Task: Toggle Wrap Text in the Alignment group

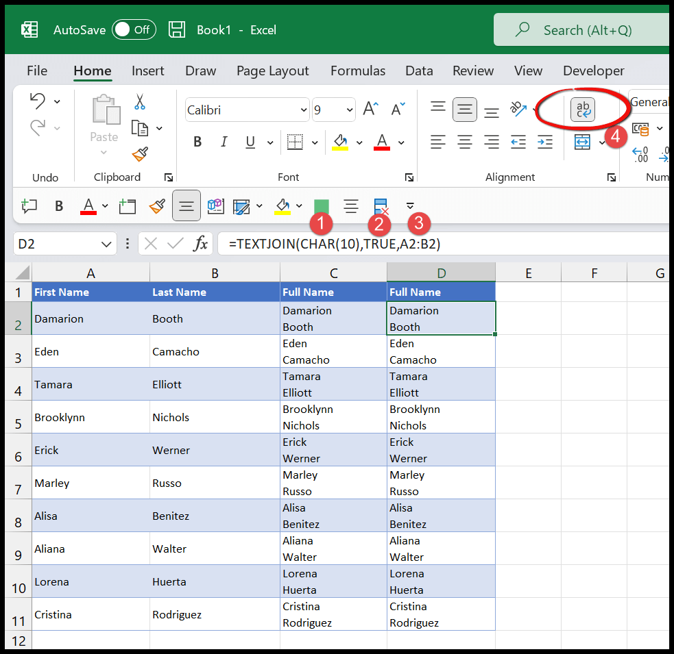Action: (x=582, y=110)
